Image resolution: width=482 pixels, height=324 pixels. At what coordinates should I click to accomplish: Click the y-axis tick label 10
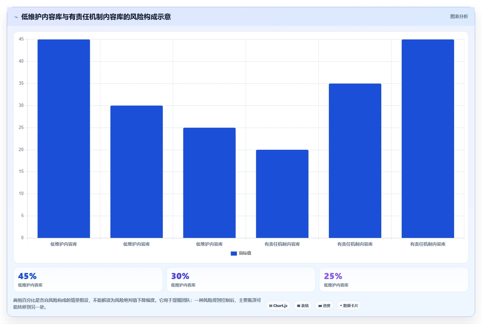click(x=21, y=194)
